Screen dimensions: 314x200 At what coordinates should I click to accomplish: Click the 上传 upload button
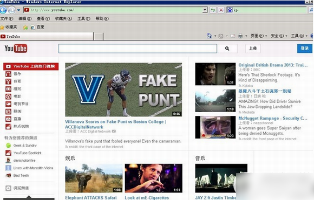click(253, 49)
